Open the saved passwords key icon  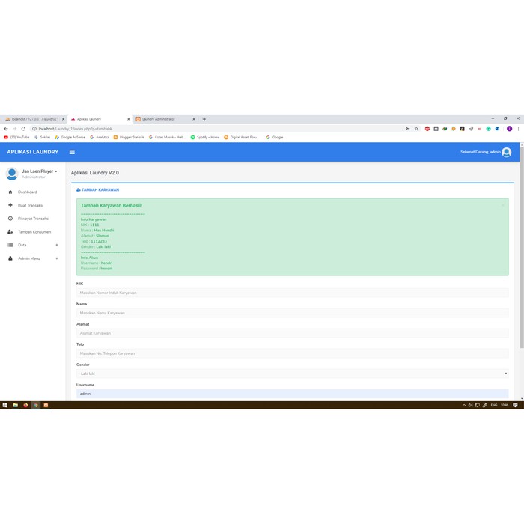click(x=407, y=129)
